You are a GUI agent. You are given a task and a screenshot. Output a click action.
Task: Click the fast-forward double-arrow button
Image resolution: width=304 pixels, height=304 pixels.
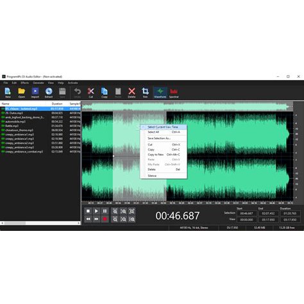[96, 219]
